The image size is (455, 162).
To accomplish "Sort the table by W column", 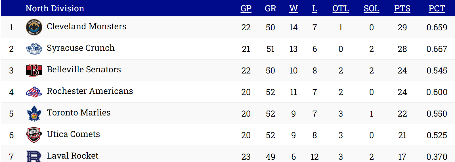I will 293,9.
